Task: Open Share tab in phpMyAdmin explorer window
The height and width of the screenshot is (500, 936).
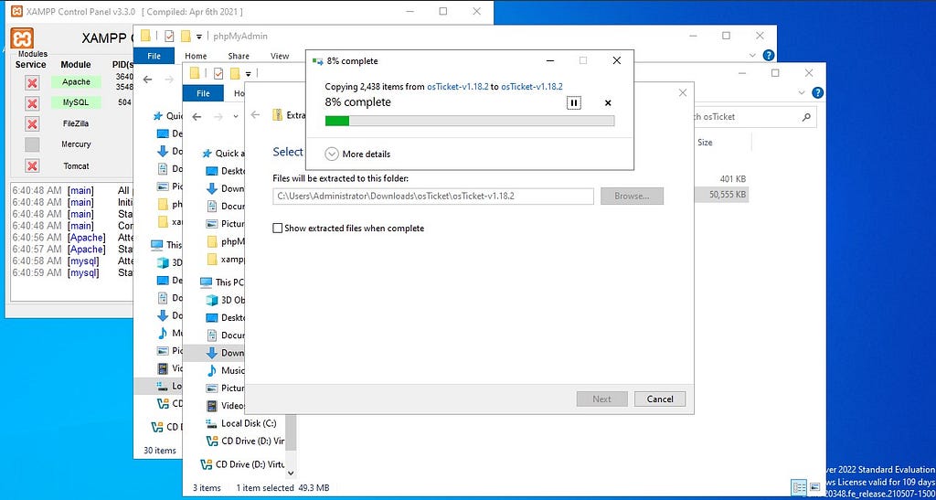Action: tap(239, 56)
